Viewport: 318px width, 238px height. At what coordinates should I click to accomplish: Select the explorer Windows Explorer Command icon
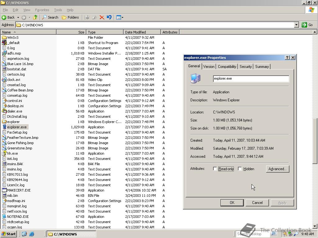(x=4, y=121)
